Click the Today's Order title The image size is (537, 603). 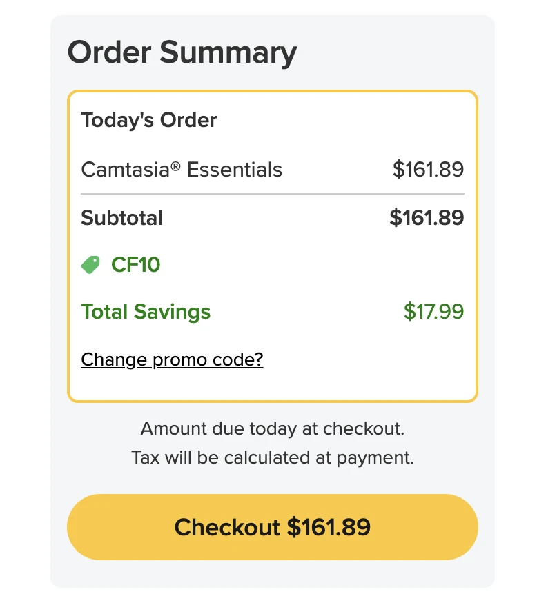[149, 120]
